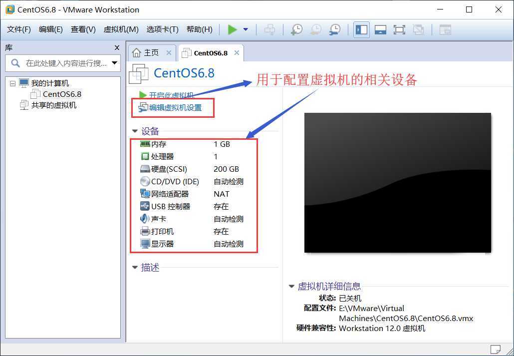Select 共享的虚拟机 in the library tree
514x356 pixels.
click(x=54, y=105)
